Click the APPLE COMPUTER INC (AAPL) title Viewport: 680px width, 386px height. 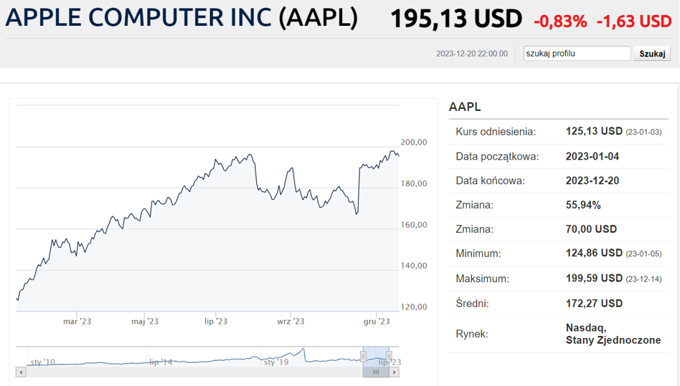coord(181,19)
